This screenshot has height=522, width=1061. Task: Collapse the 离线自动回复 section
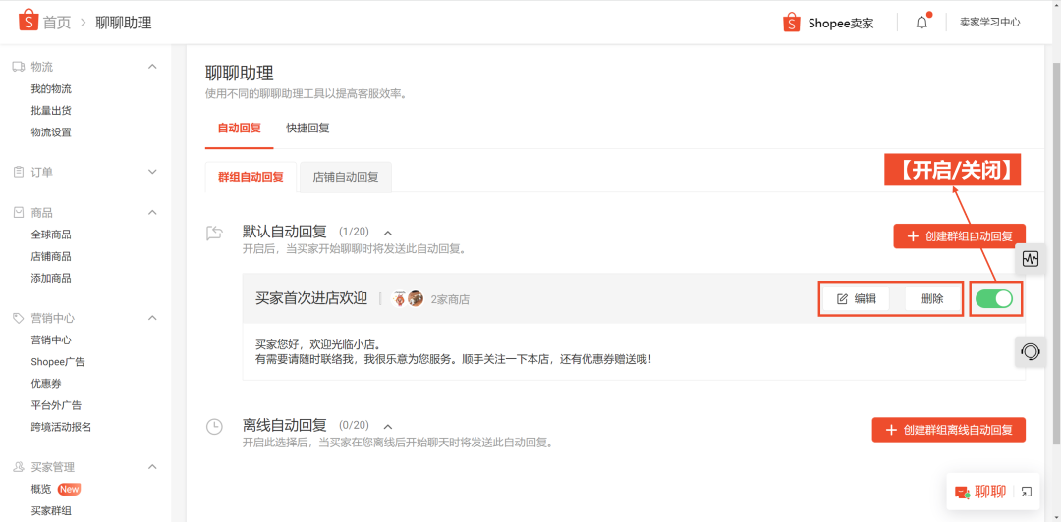(x=387, y=426)
